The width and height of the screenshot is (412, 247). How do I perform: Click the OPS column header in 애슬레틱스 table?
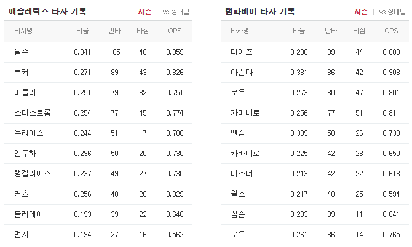(175, 31)
